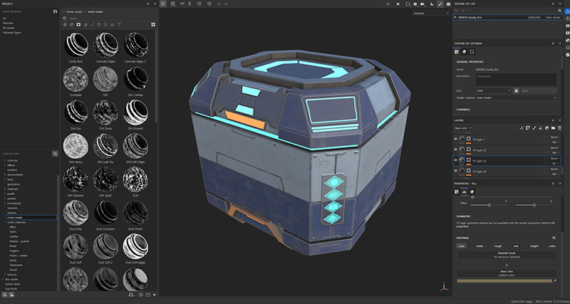This screenshot has width=570, height=304.
Task: Select the All saved search
Action: point(4,19)
